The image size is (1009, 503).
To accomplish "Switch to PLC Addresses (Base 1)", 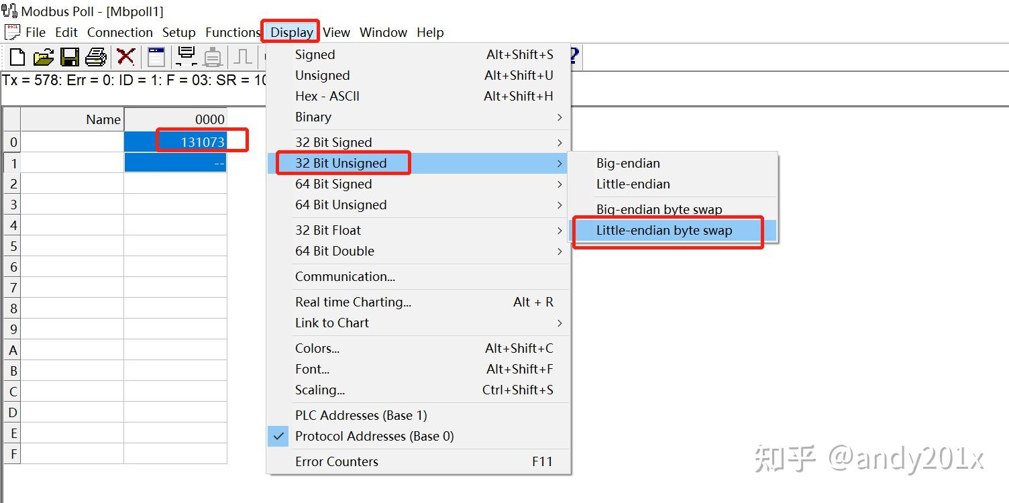I will (361, 416).
